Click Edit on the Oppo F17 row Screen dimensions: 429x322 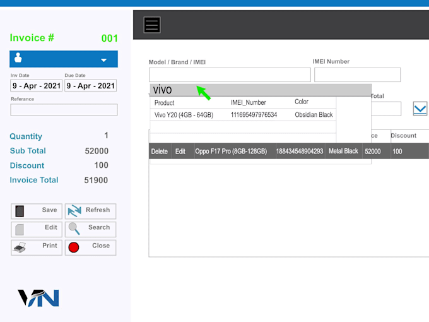pyautogui.click(x=180, y=152)
